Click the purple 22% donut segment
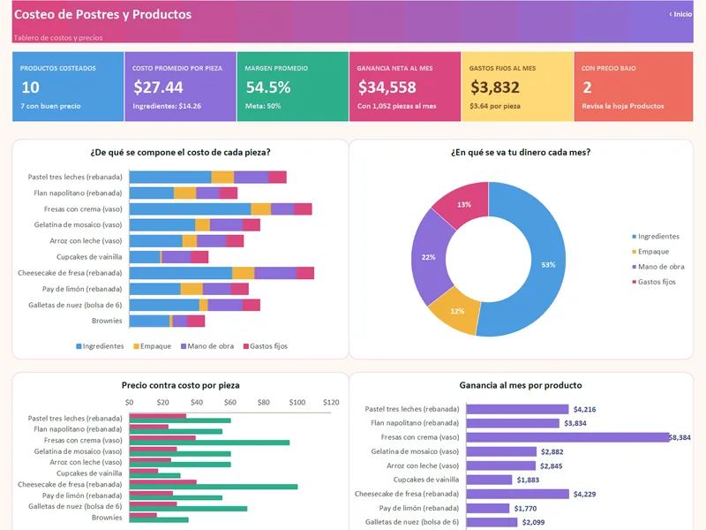Screen dimensions: 706x530 pyautogui.click(x=428, y=257)
